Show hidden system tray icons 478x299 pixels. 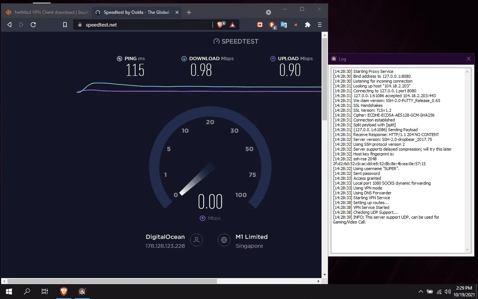(421, 292)
